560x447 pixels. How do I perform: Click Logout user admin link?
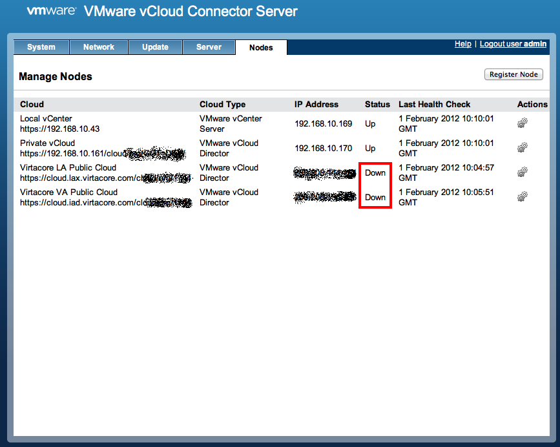point(513,44)
